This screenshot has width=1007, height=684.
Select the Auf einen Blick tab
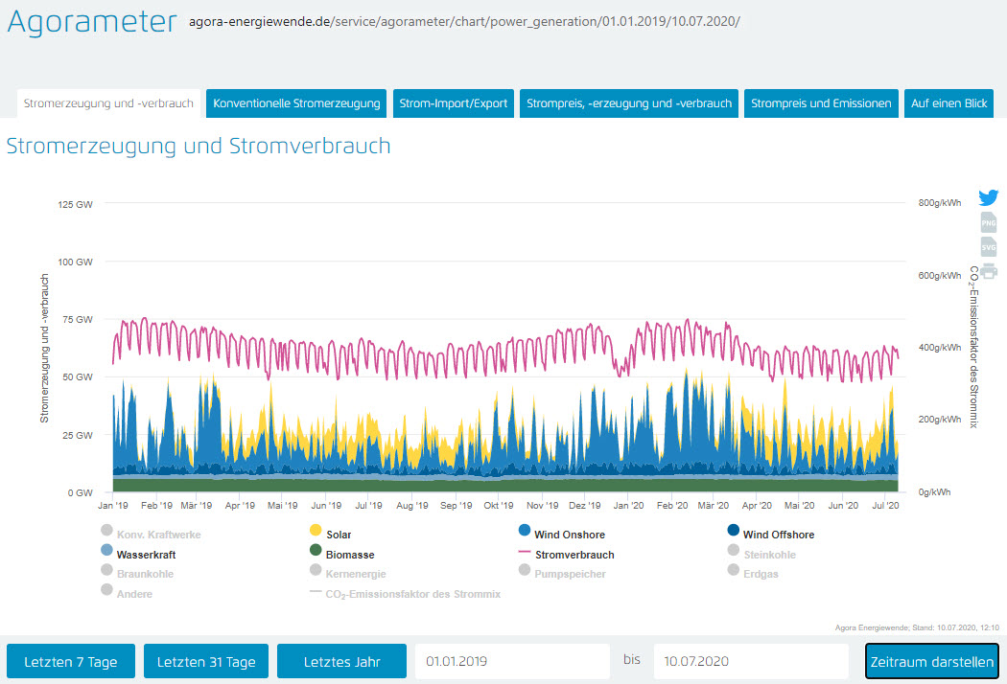tap(948, 103)
